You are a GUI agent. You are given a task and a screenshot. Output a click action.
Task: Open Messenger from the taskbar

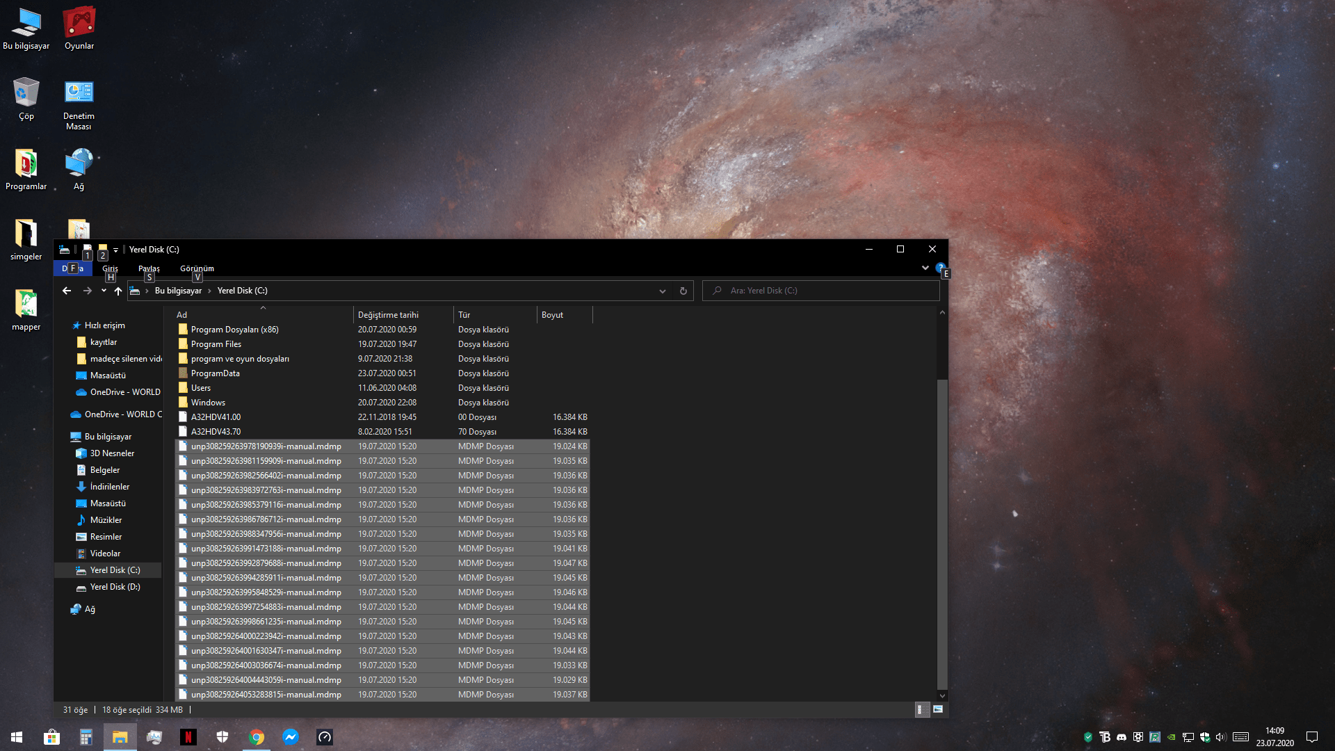[x=291, y=737]
